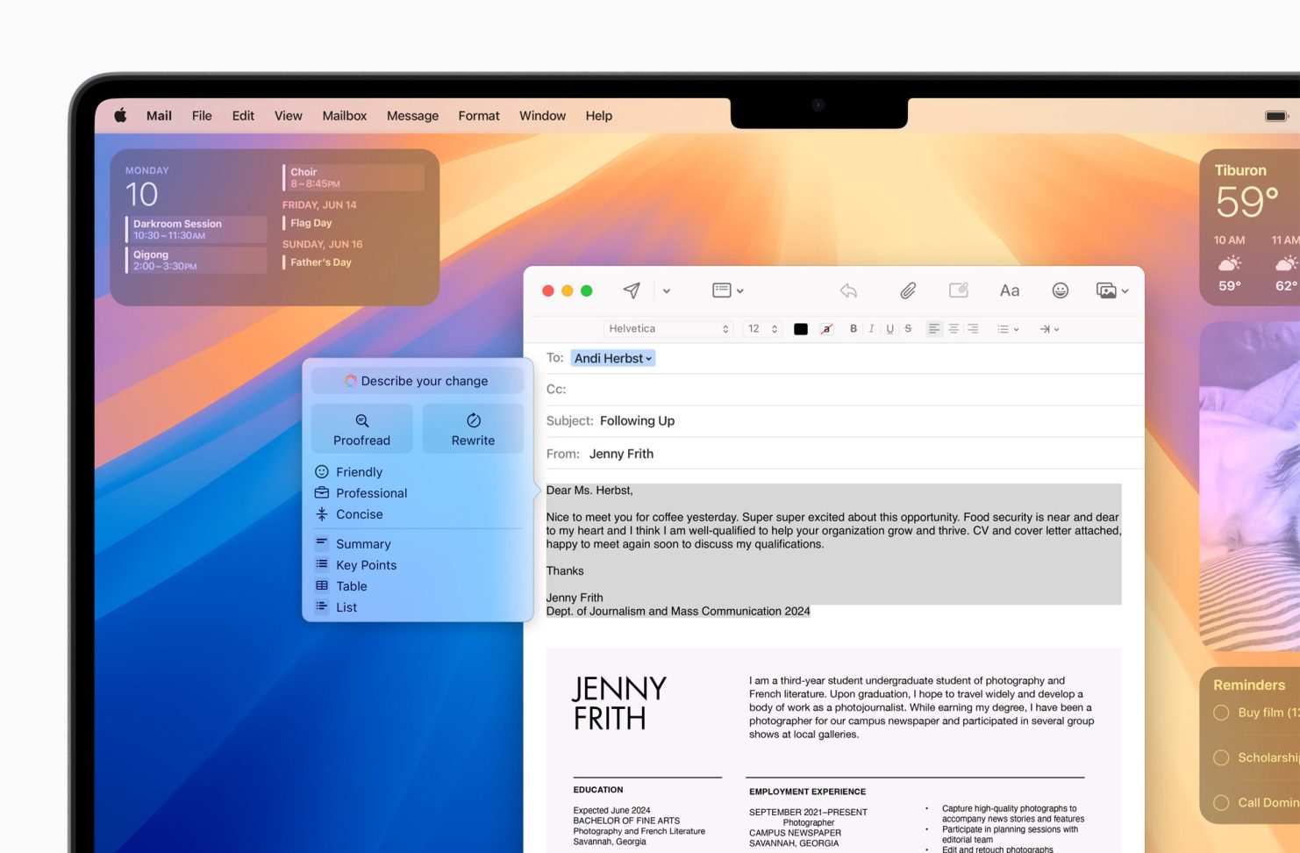Open the Mail menu
Image resolution: width=1300 pixels, height=853 pixels.
[x=159, y=116]
